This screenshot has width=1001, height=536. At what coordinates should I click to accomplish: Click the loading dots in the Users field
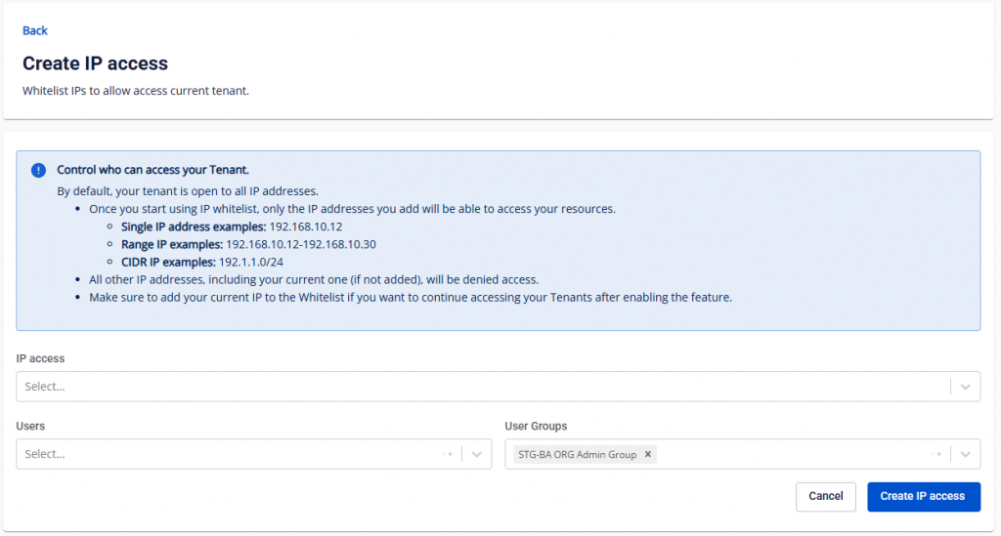(x=448, y=454)
